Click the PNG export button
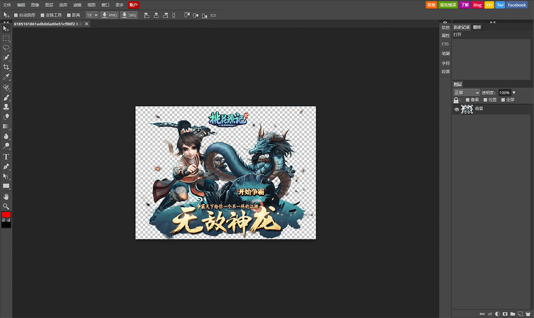The height and width of the screenshot is (318, 534). tap(109, 15)
